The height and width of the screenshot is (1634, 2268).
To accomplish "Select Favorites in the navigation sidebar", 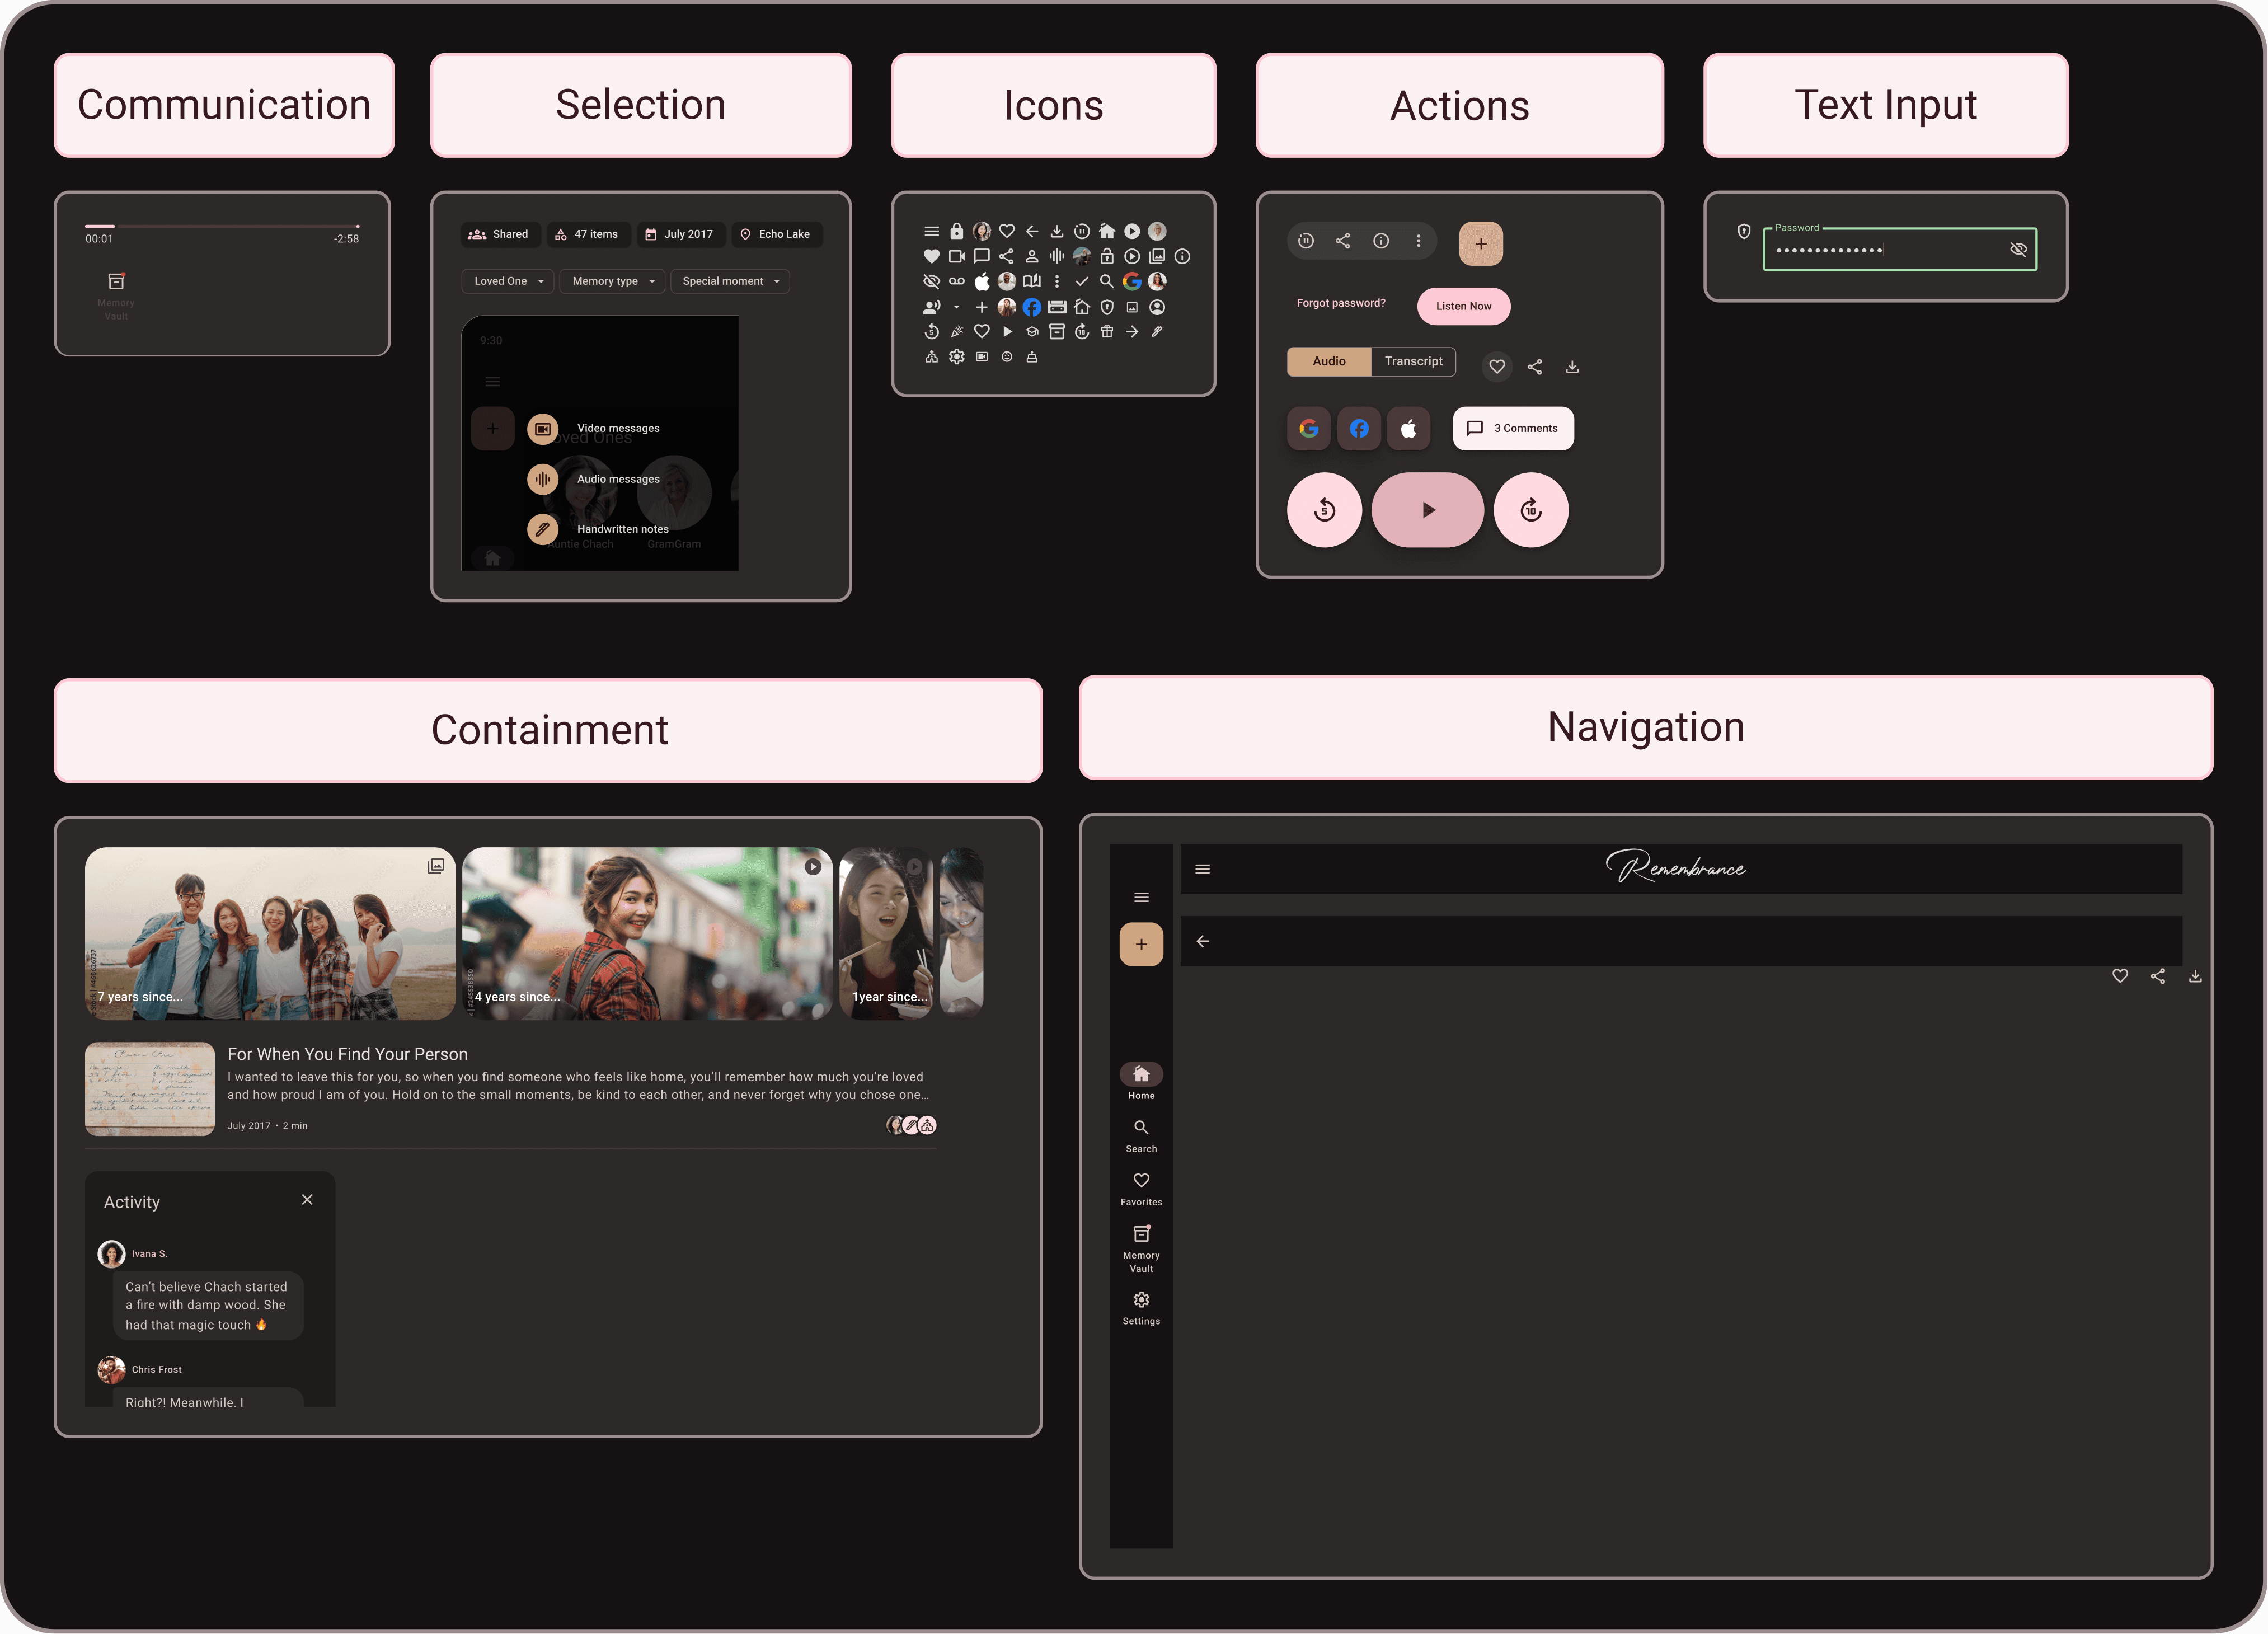I will tap(1141, 1188).
